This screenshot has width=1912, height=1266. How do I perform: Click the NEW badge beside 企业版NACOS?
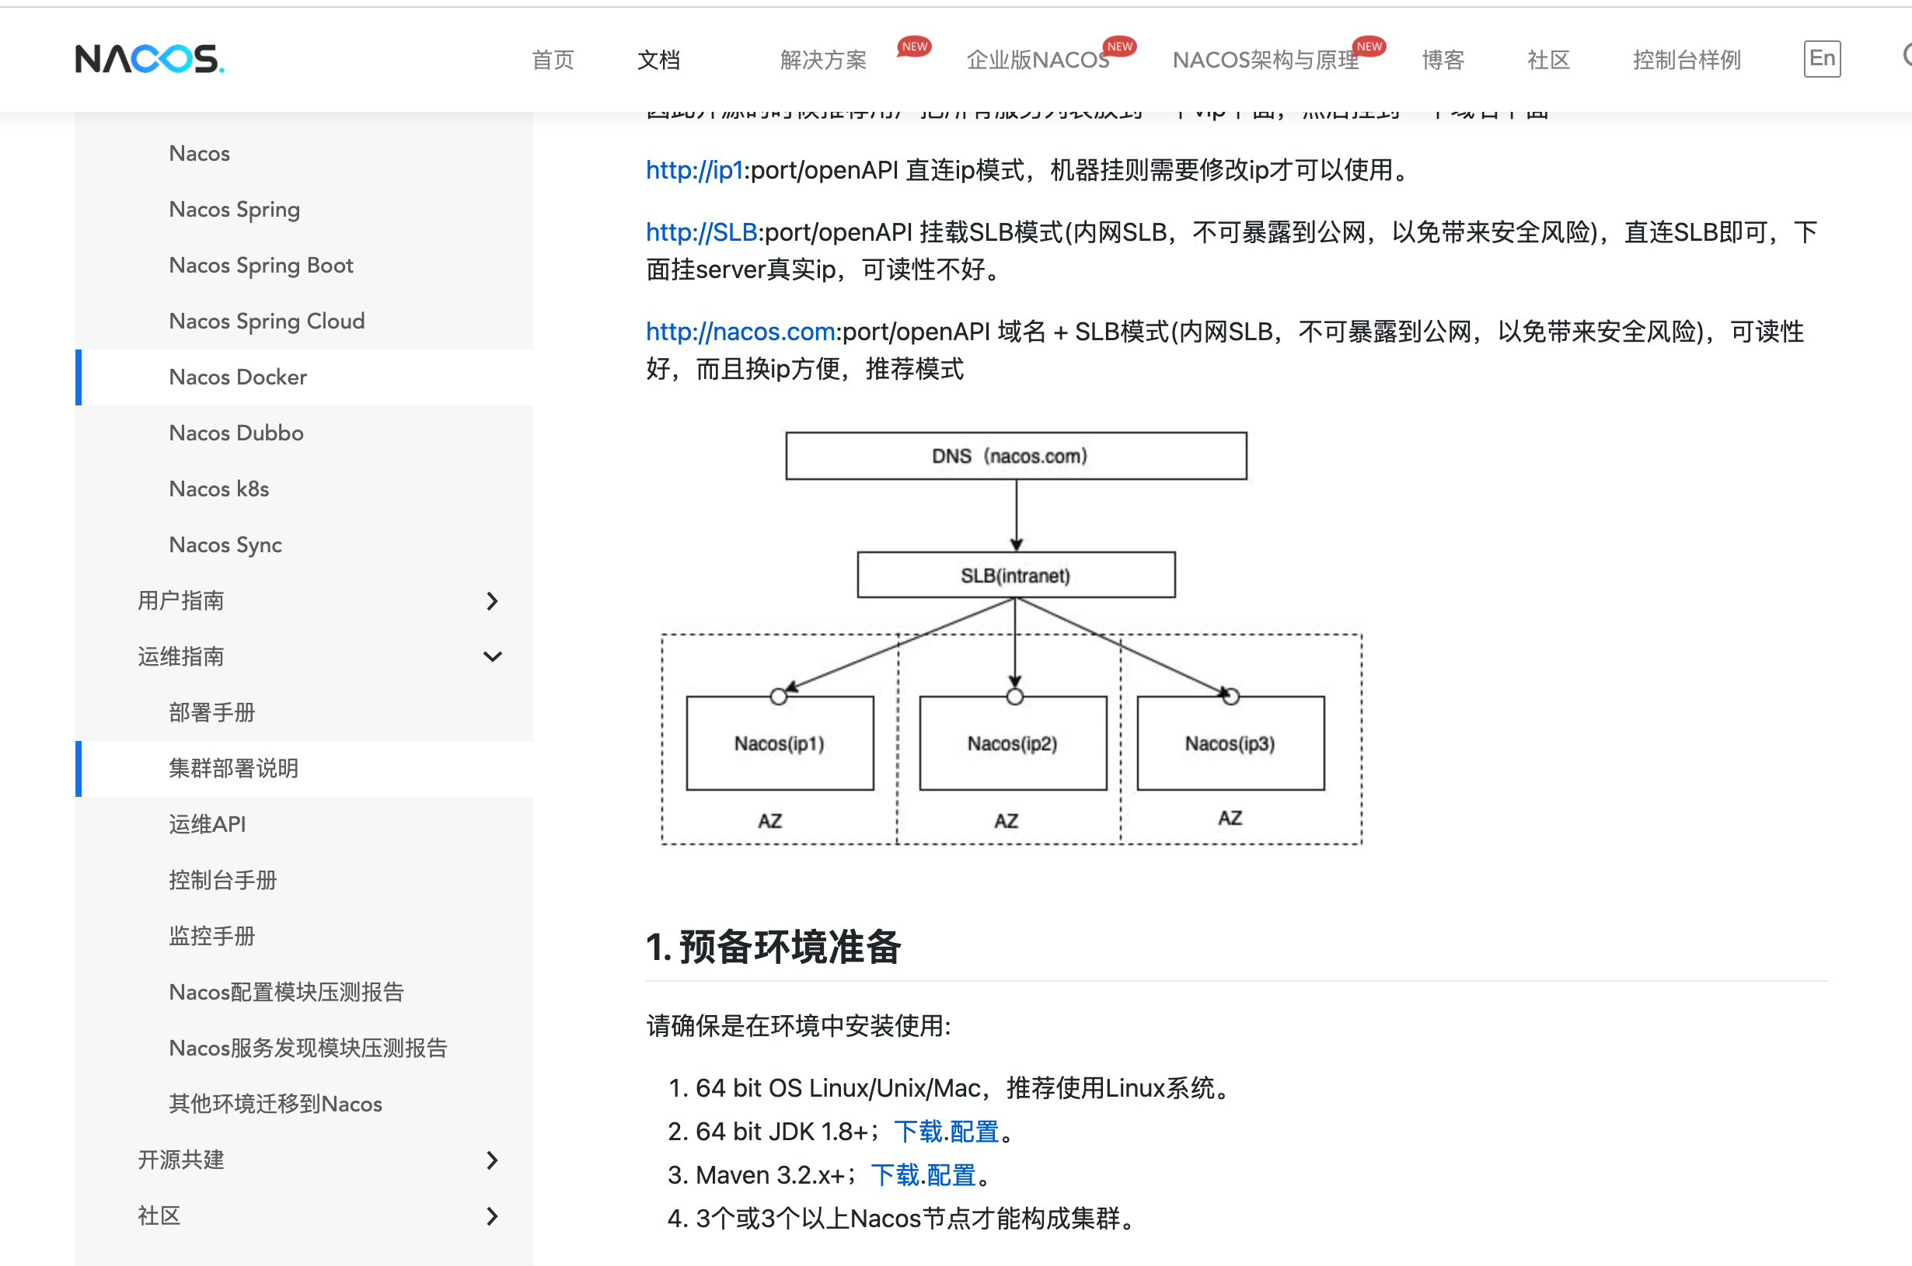[x=1119, y=47]
